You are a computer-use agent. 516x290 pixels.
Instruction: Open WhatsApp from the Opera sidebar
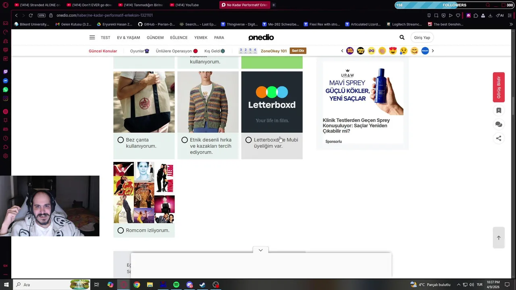click(5, 90)
